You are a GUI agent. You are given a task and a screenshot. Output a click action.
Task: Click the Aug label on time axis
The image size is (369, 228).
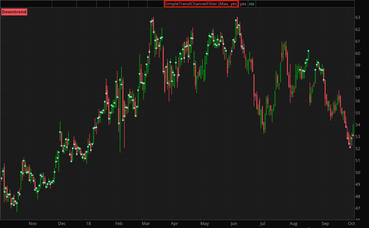[293, 223]
